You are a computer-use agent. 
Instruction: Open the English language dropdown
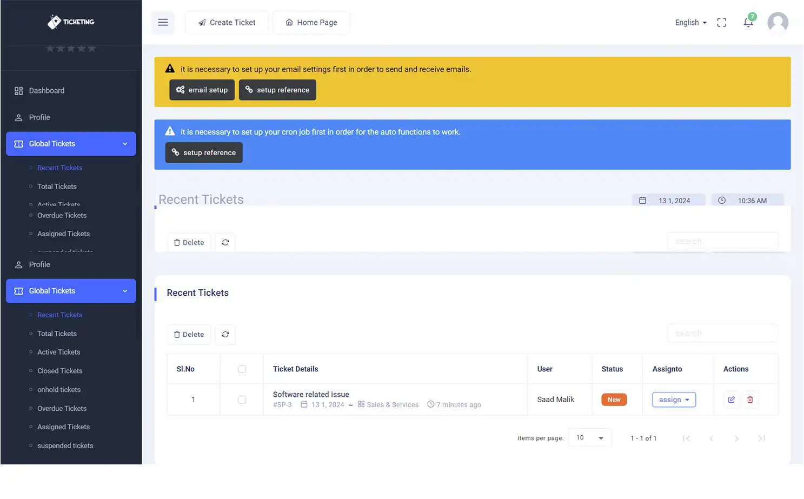coord(690,22)
